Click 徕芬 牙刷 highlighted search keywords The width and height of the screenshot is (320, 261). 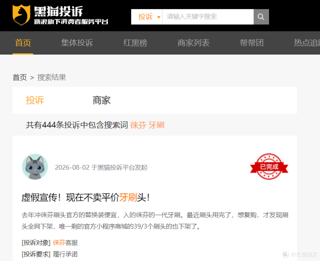pyautogui.click(x=147, y=125)
